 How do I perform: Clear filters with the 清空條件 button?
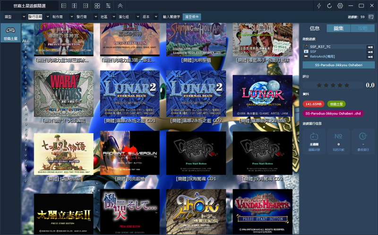(192, 17)
